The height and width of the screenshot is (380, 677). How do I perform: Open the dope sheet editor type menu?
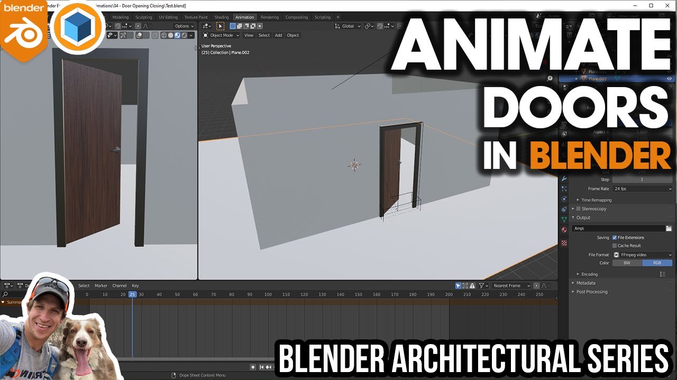pos(8,286)
